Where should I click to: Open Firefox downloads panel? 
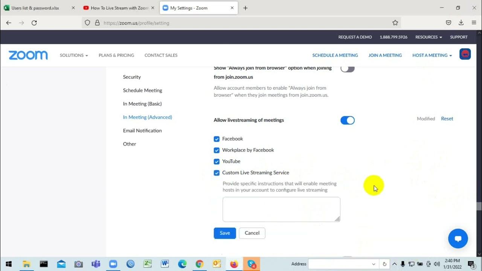(461, 23)
